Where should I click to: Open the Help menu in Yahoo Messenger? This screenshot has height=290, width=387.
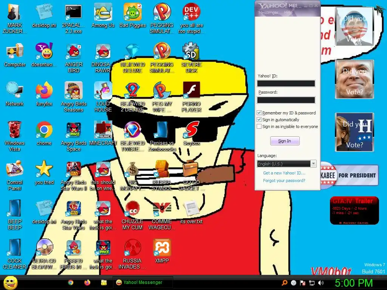(288, 12)
